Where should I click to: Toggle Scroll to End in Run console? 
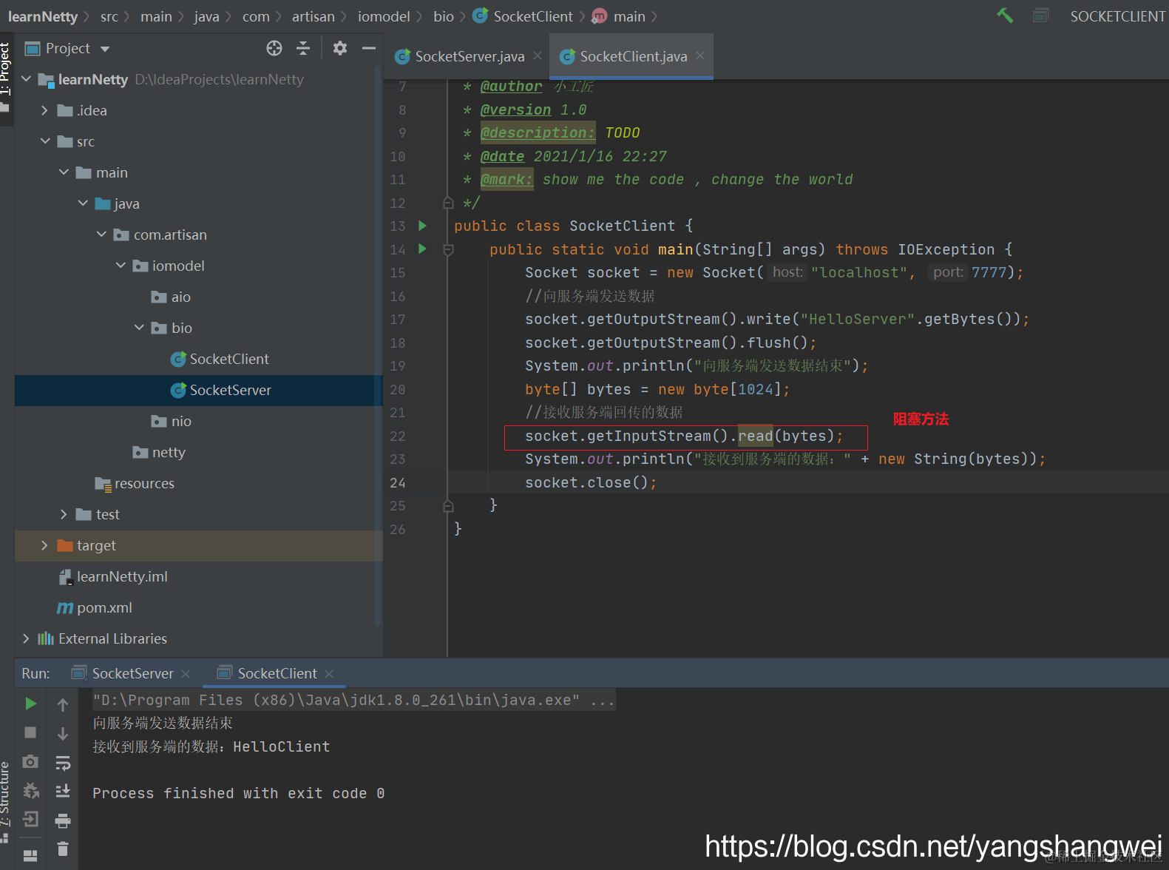[x=63, y=791]
